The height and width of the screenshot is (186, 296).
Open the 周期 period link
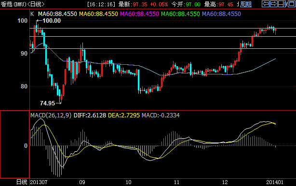point(245,4)
